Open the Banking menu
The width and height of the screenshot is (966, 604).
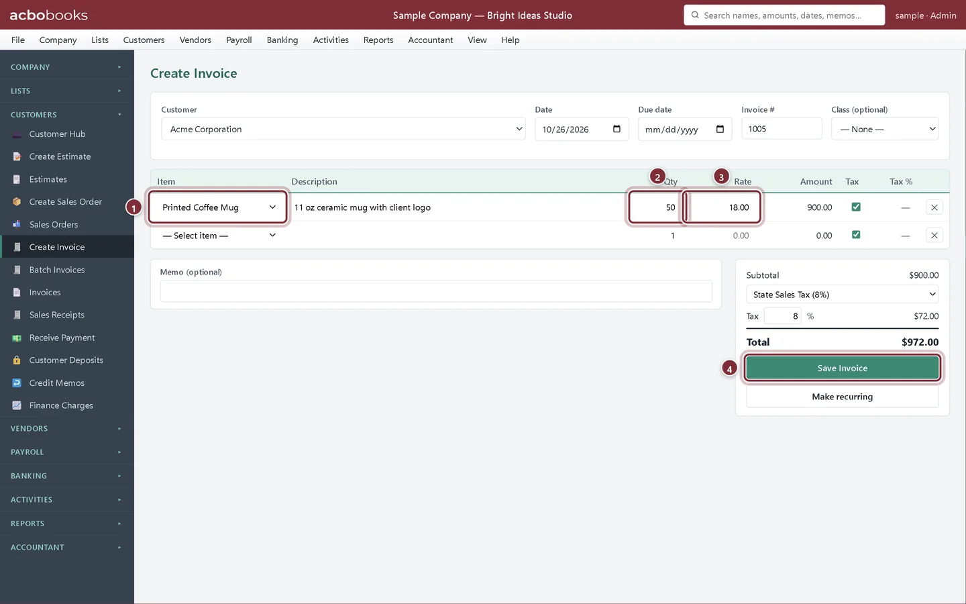282,40
